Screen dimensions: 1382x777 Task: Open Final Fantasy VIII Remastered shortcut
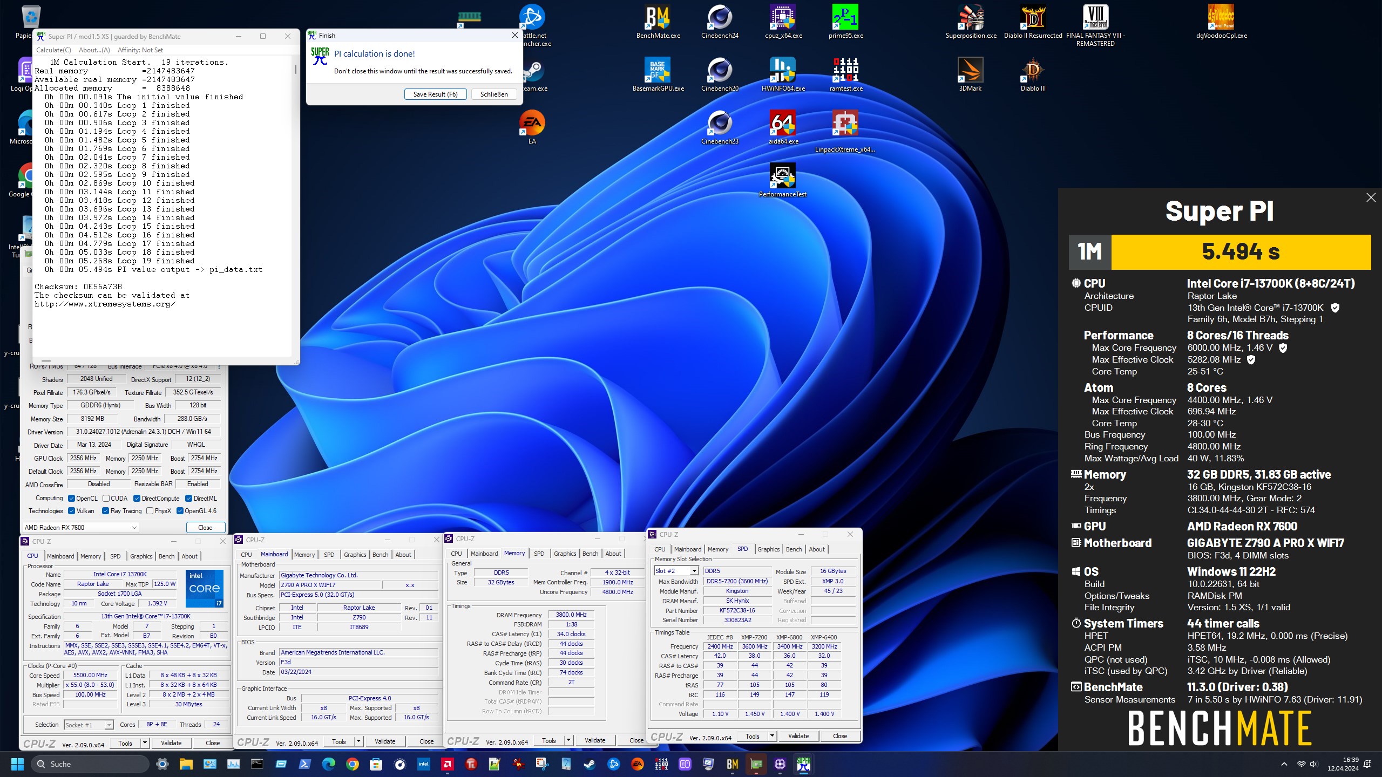pyautogui.click(x=1095, y=25)
